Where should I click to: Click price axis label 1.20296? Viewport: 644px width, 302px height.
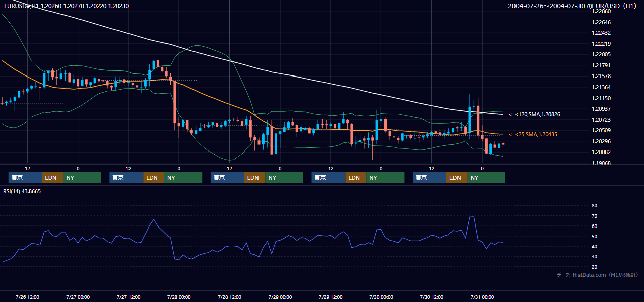tap(601, 141)
